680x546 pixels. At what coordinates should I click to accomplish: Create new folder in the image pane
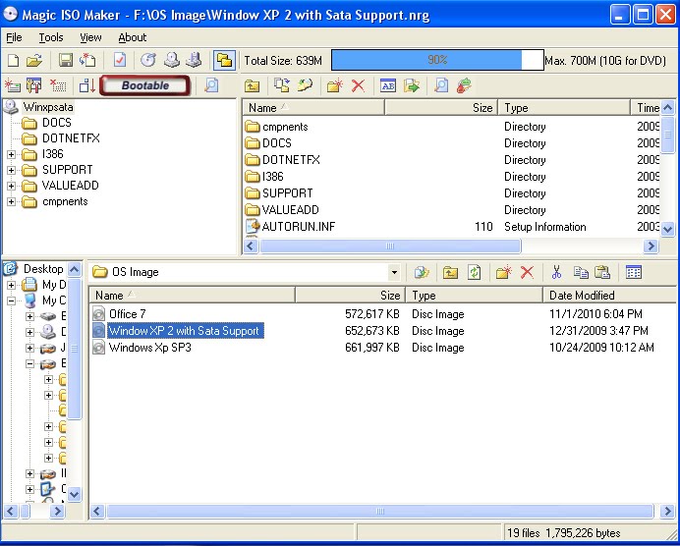click(x=334, y=85)
